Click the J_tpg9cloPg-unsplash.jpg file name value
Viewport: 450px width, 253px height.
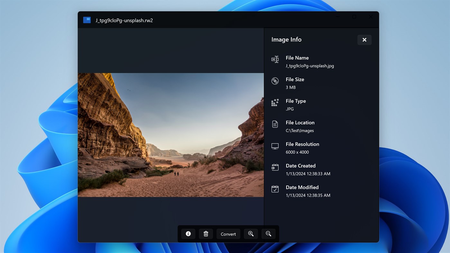click(309, 66)
